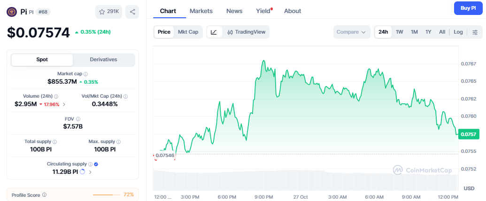This screenshot has height=201, width=486.
Task: Click the $2.95M volume value
Action: point(26,104)
